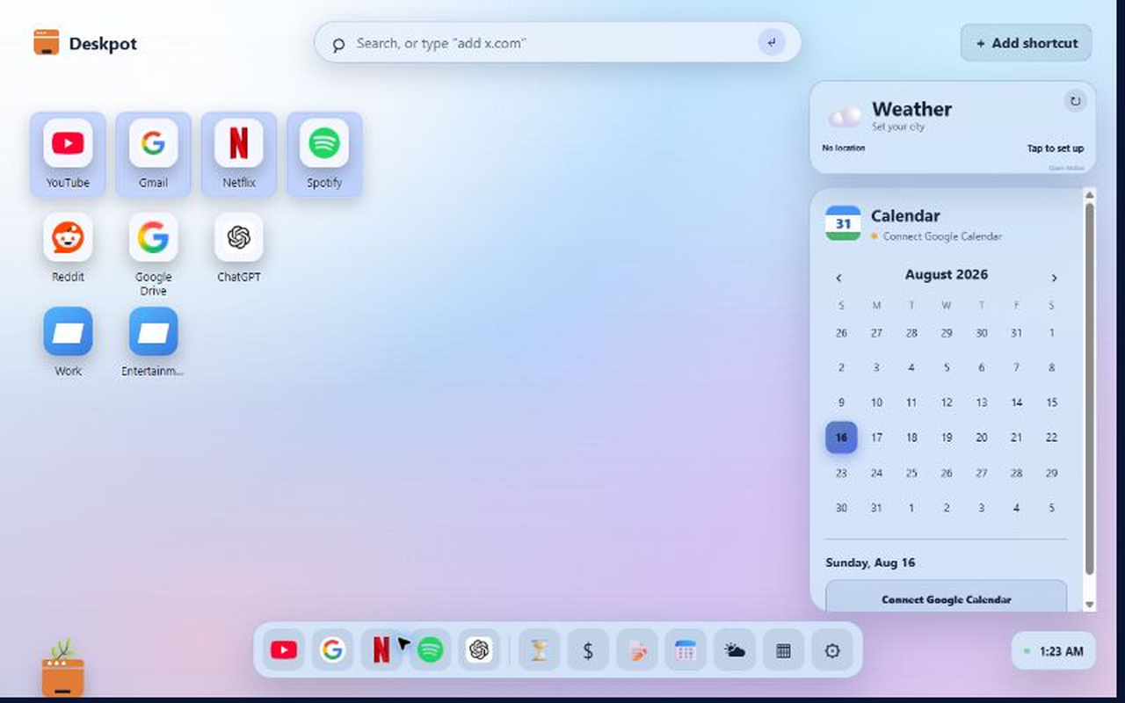Click the August 2026 month heading

pos(947,275)
